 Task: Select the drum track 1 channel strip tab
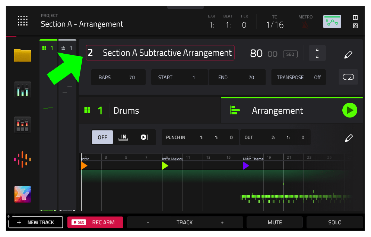tap(48, 48)
